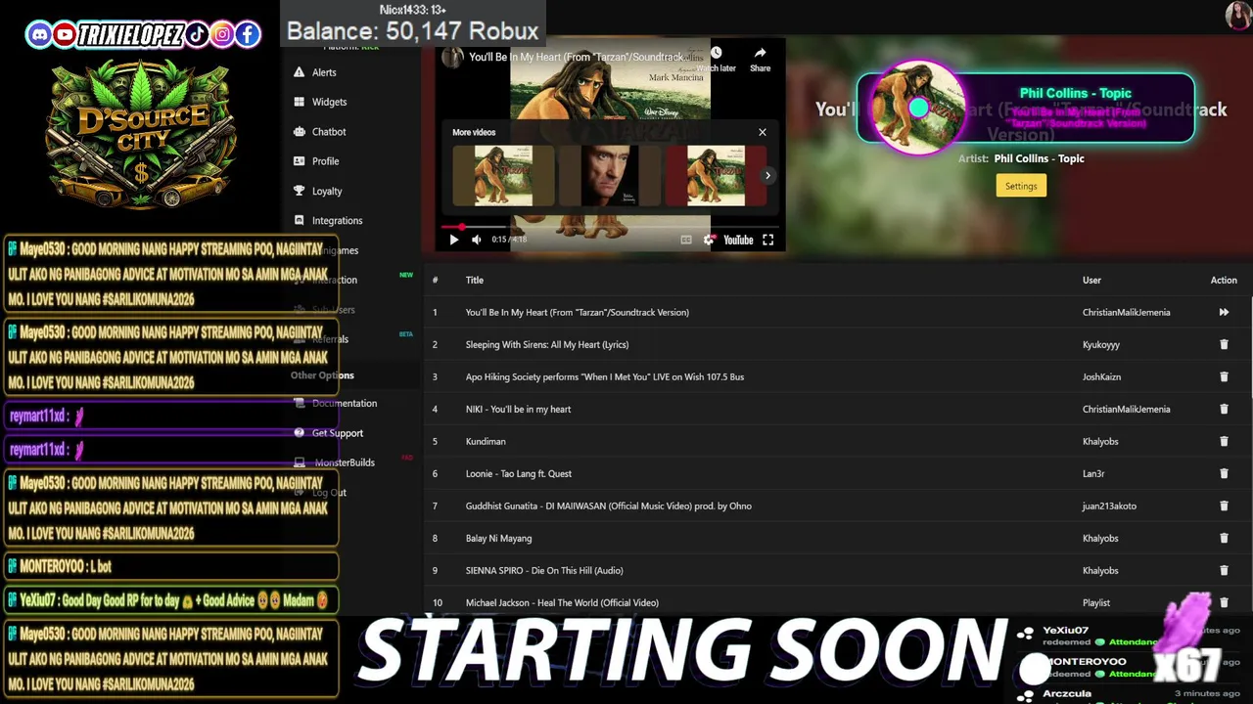This screenshot has height=704, width=1253.
Task: Click user Kyukoyyy
Action: click(1101, 344)
